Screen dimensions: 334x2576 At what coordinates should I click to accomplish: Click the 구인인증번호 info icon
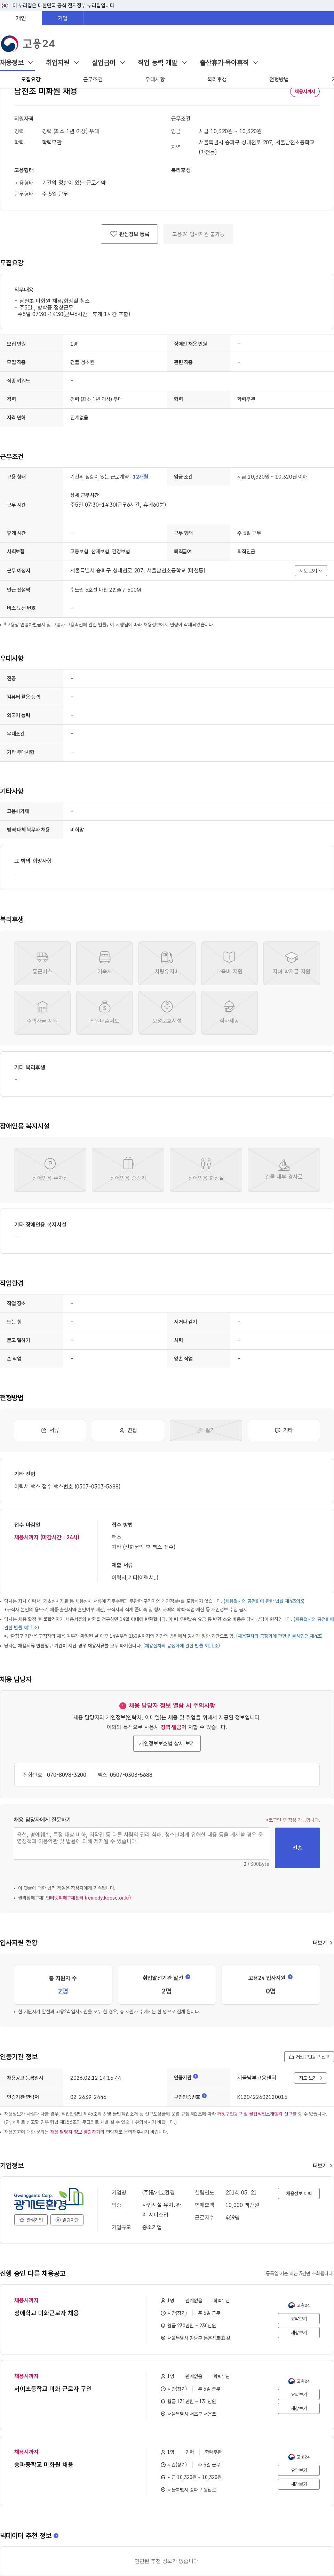204,2096
